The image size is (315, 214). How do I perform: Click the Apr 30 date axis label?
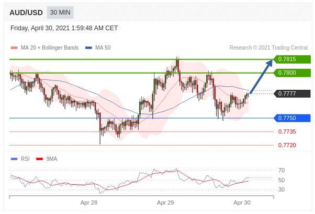pyautogui.click(x=242, y=203)
